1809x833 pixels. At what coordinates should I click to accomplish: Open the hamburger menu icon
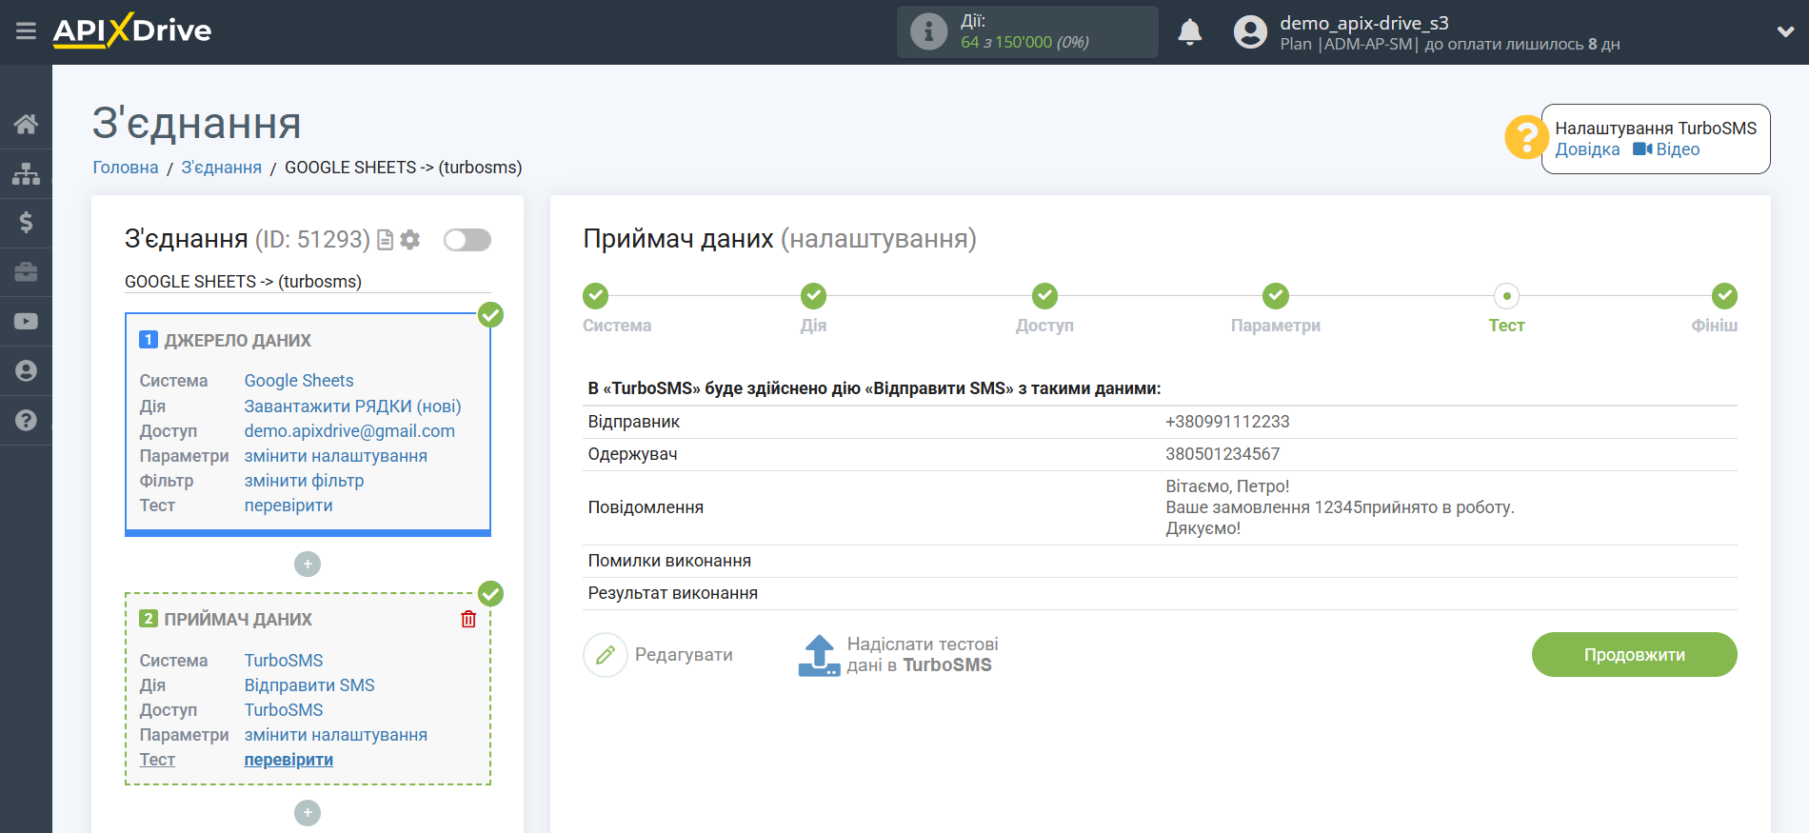(26, 31)
